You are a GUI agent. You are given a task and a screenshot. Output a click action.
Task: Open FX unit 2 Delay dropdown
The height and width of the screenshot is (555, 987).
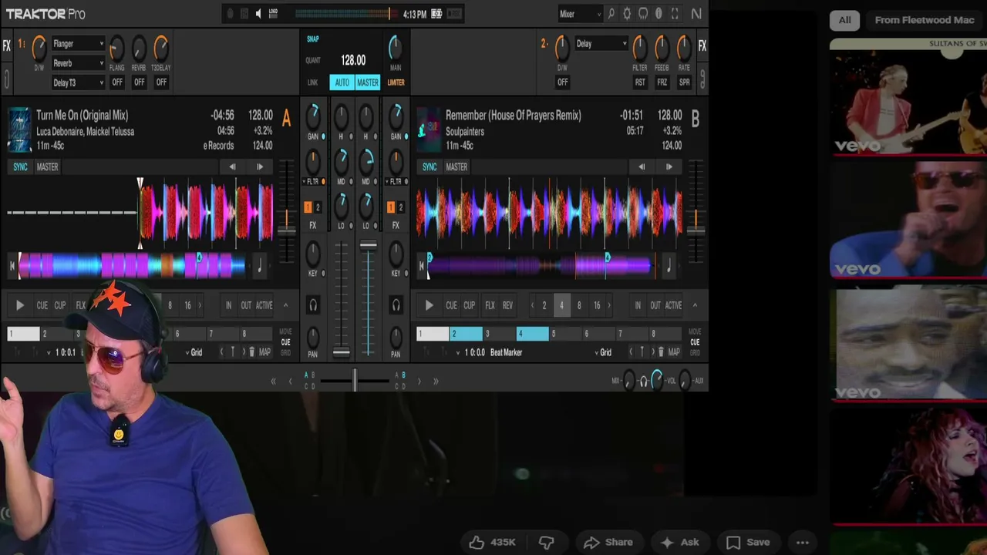pyautogui.click(x=601, y=44)
